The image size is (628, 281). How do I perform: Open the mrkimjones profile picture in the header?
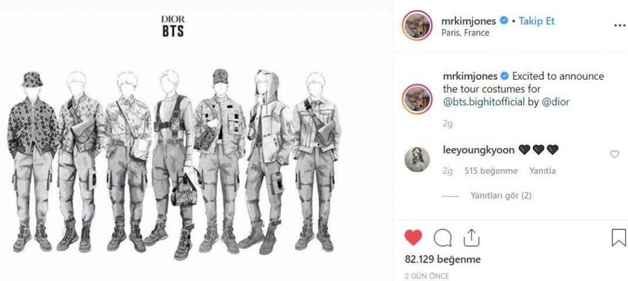coord(417,25)
